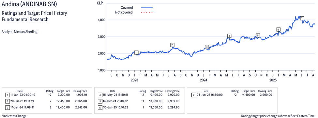Click the blue Covered legend line
The image size is (318, 118).
click(147, 8)
